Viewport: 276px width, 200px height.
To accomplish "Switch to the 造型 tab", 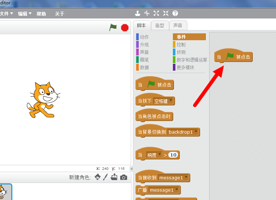I will coord(160,26).
